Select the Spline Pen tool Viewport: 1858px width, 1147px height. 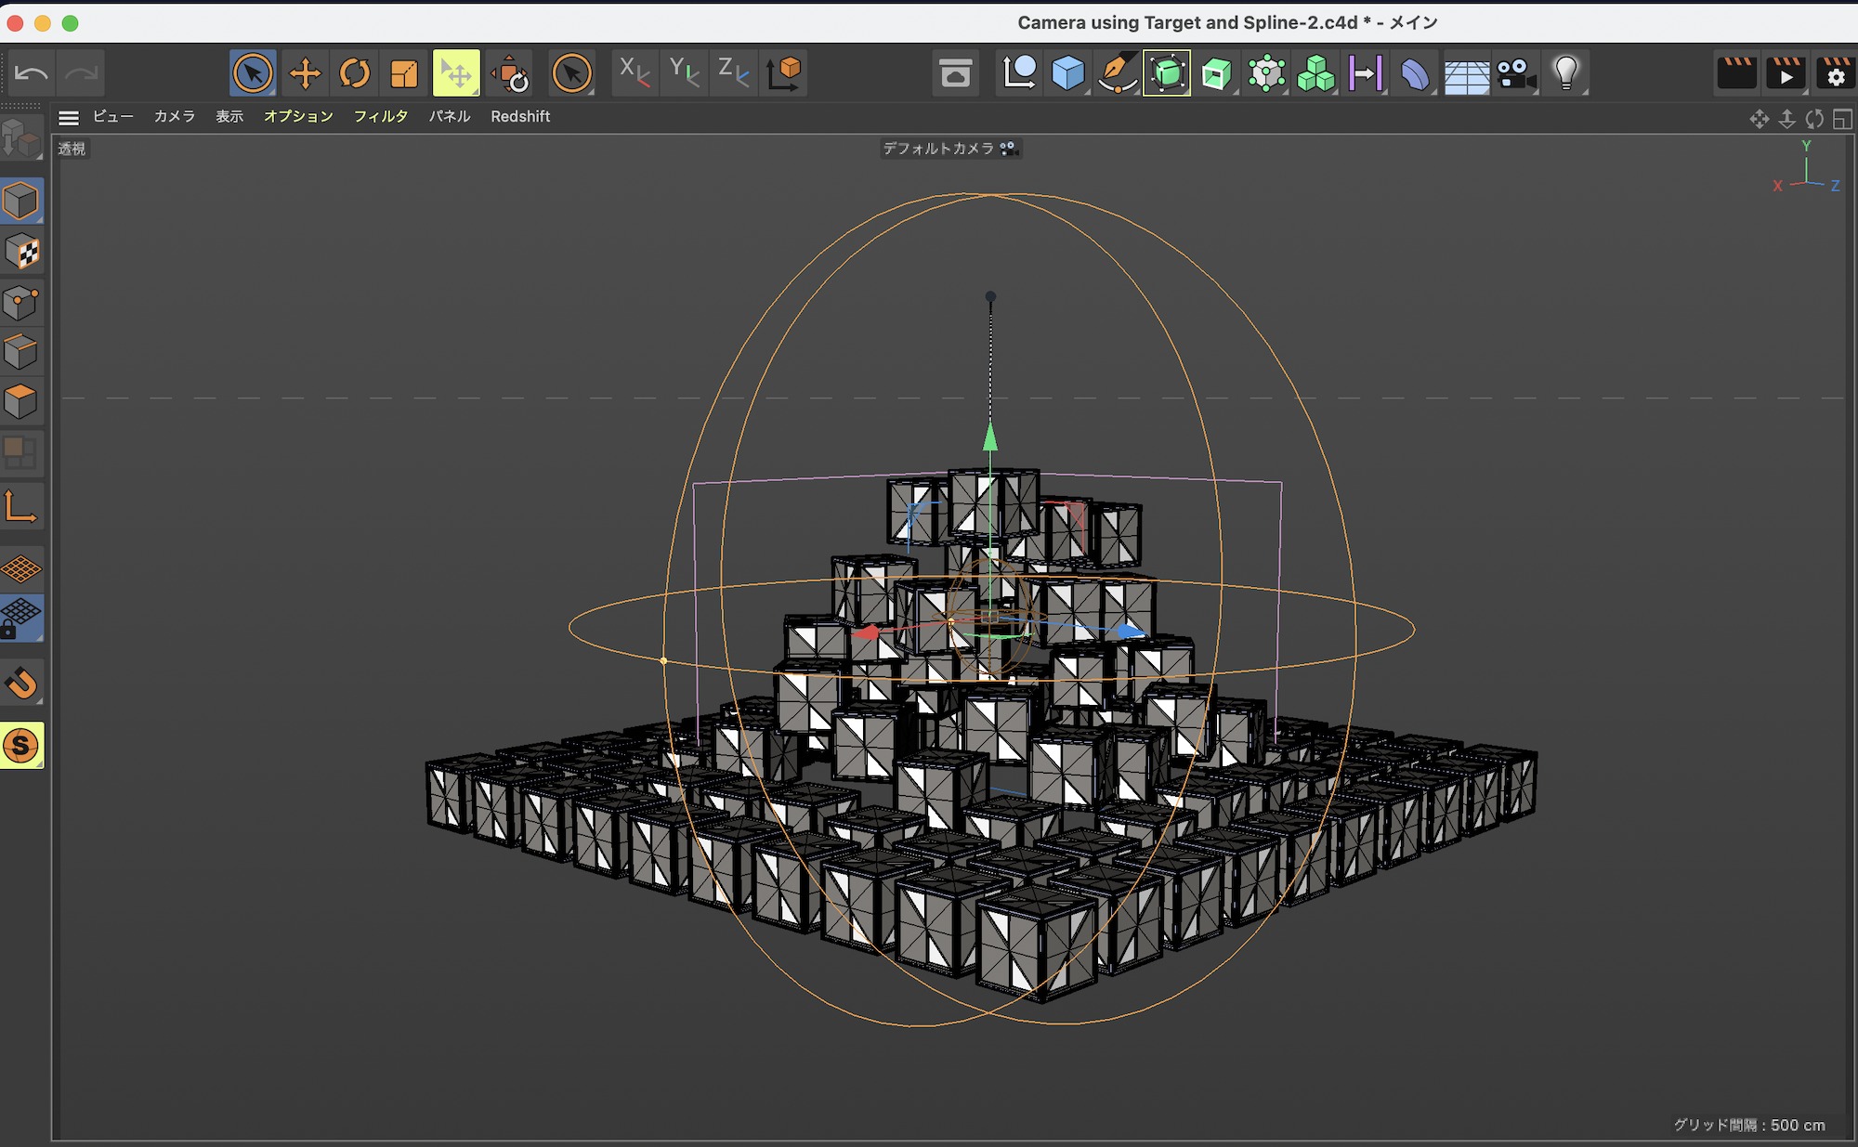tap(1117, 72)
